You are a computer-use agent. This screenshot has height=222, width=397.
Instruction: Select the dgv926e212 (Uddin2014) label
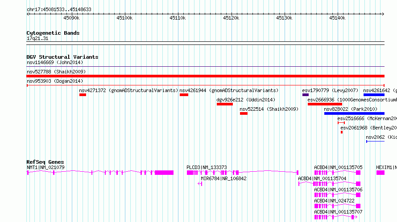point(246,100)
